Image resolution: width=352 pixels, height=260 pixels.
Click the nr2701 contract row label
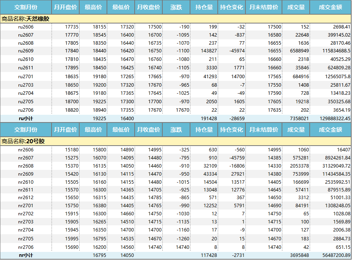26,206
